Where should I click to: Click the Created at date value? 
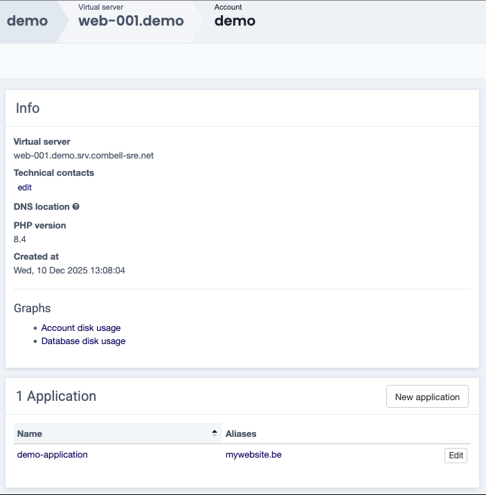69,271
